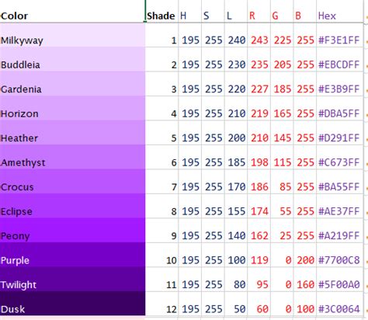
Task: Select shade number 12 cell
Action: (161, 303)
